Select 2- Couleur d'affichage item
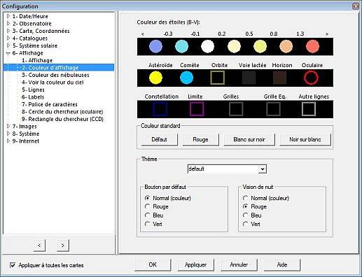The width and height of the screenshot is (362, 277). 50,68
